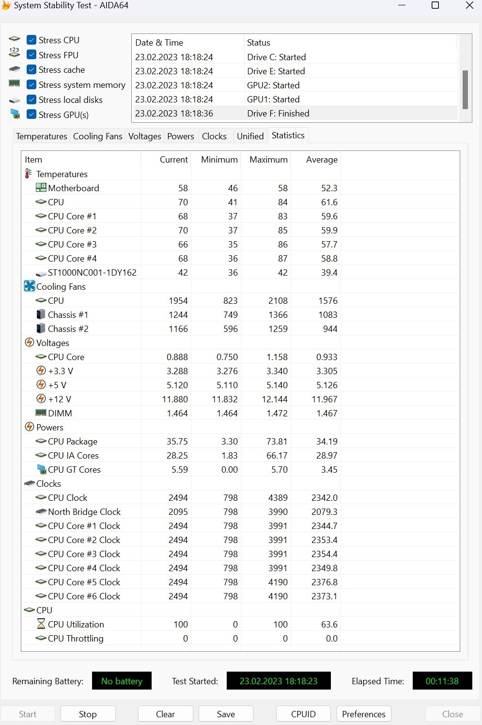Image resolution: width=482 pixels, height=725 pixels.
Task: Select the Statistics tab
Action: click(288, 135)
